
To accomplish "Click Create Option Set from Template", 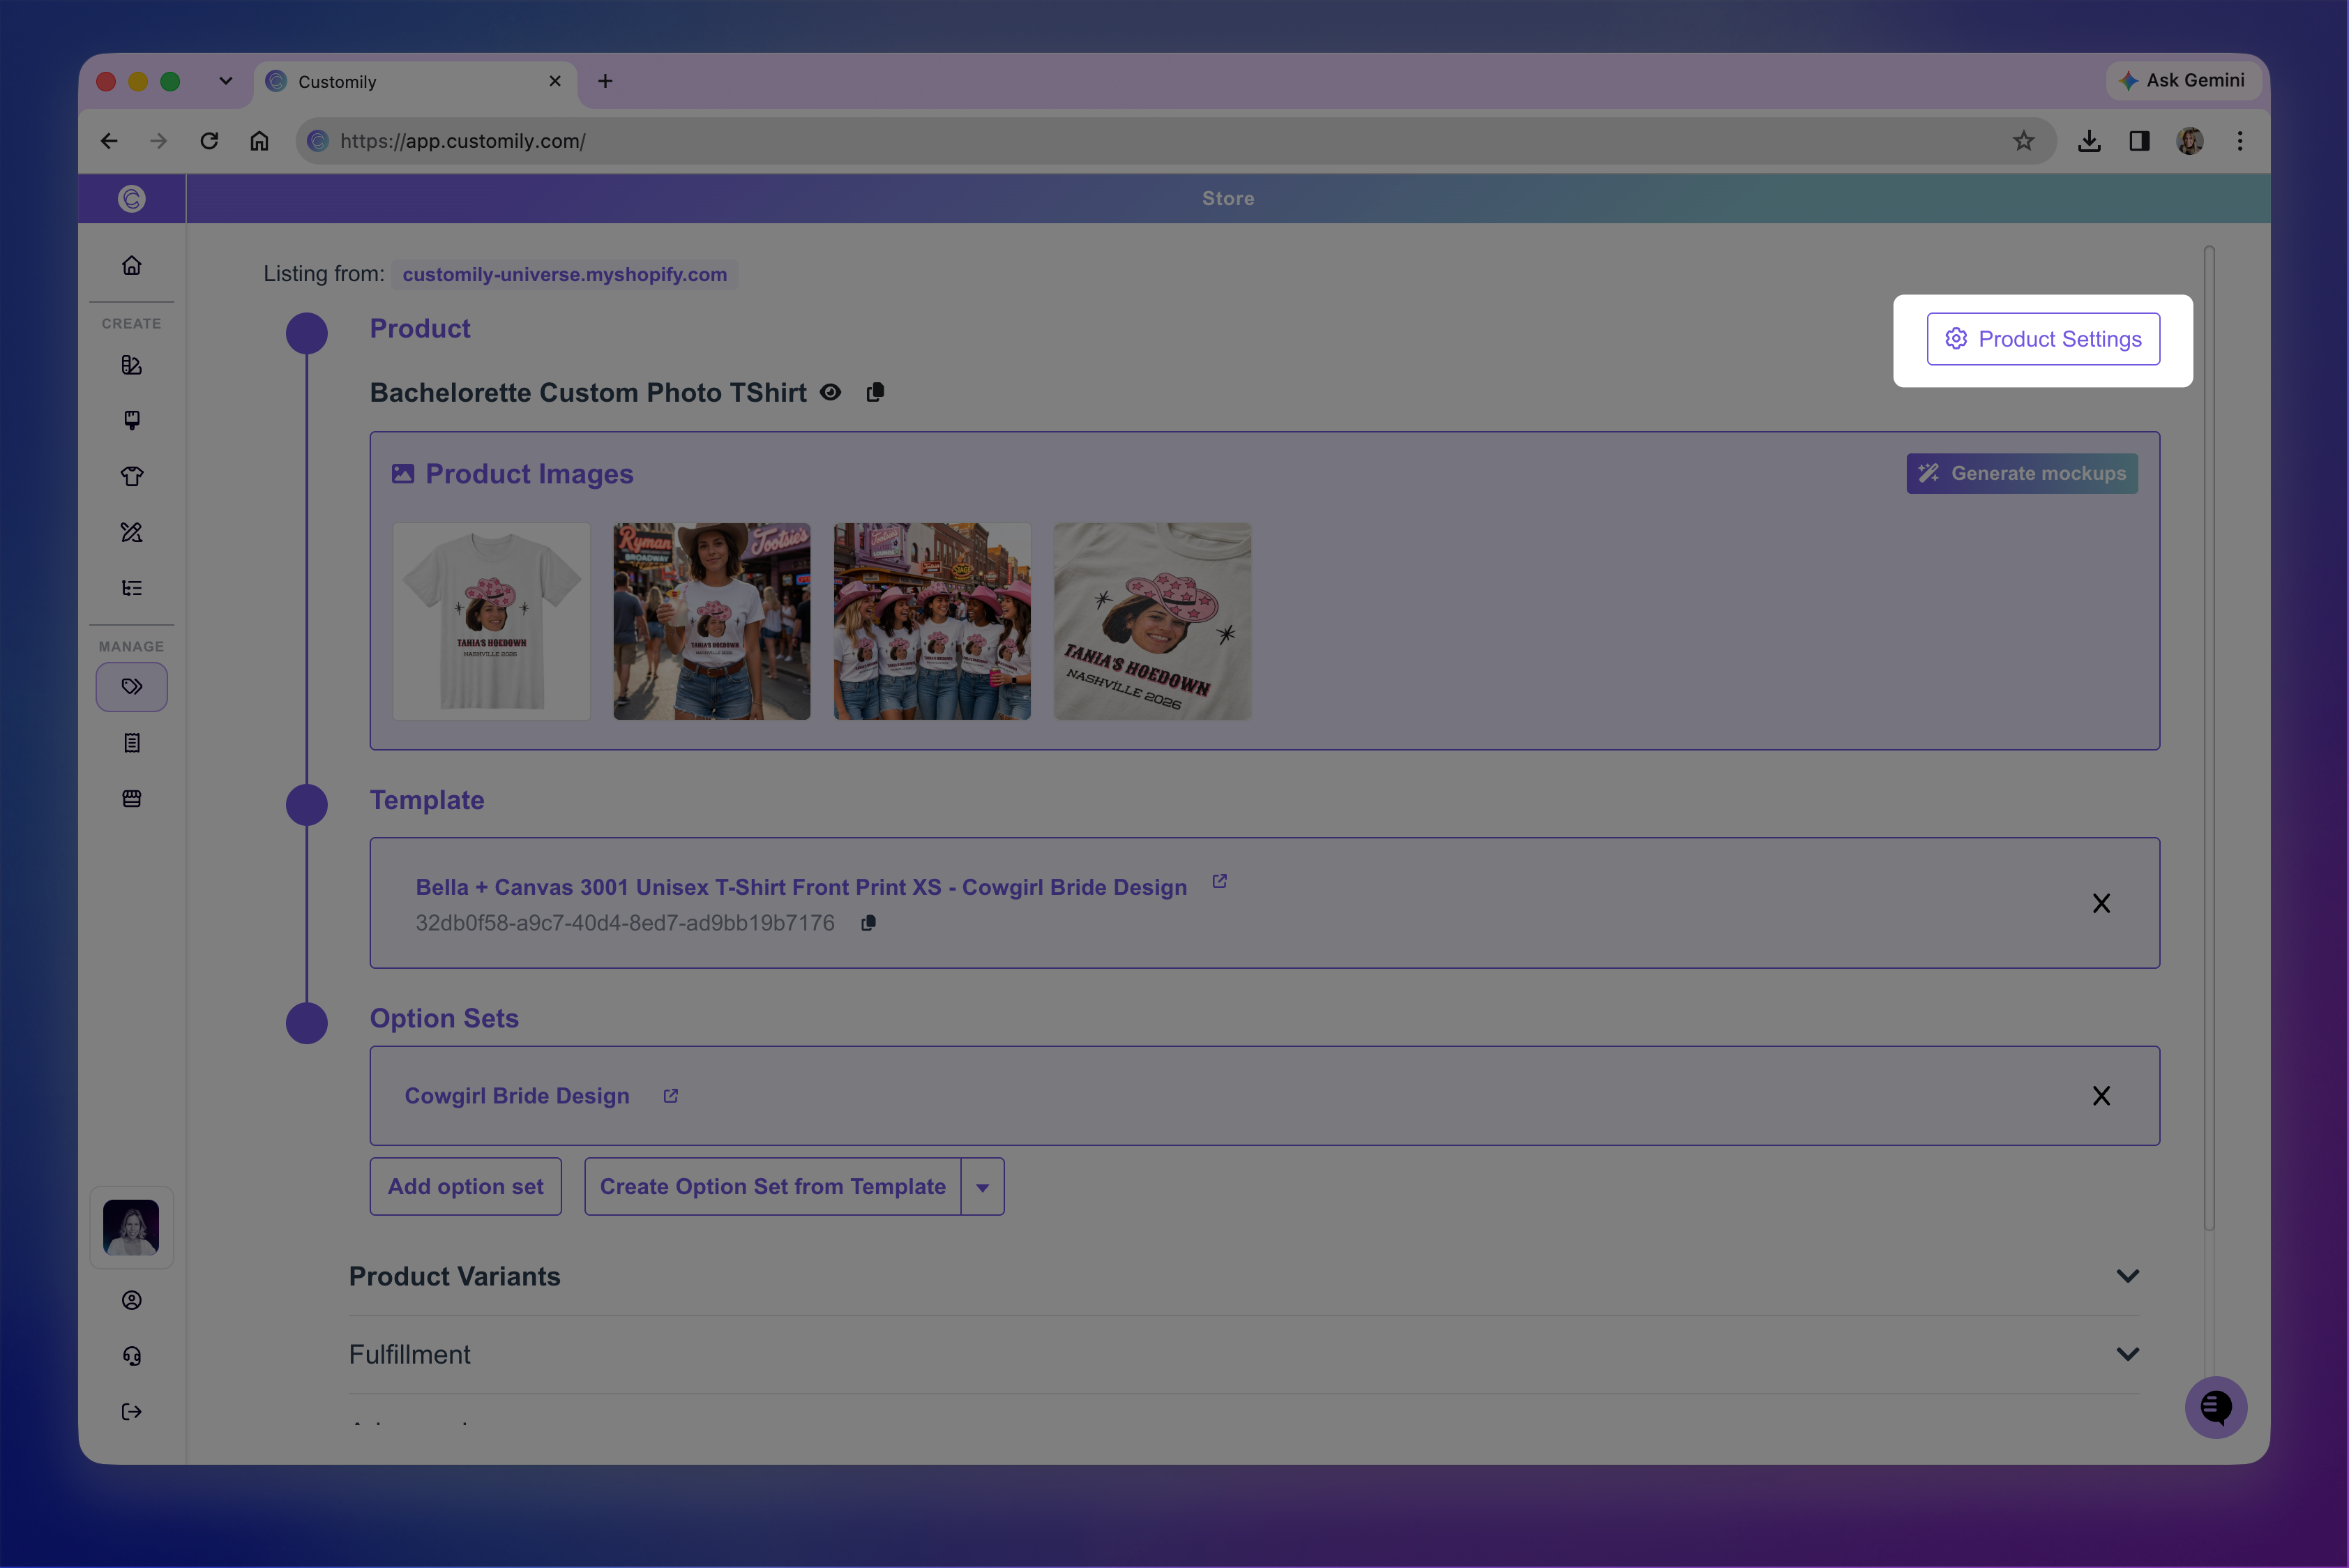I will coord(772,1187).
